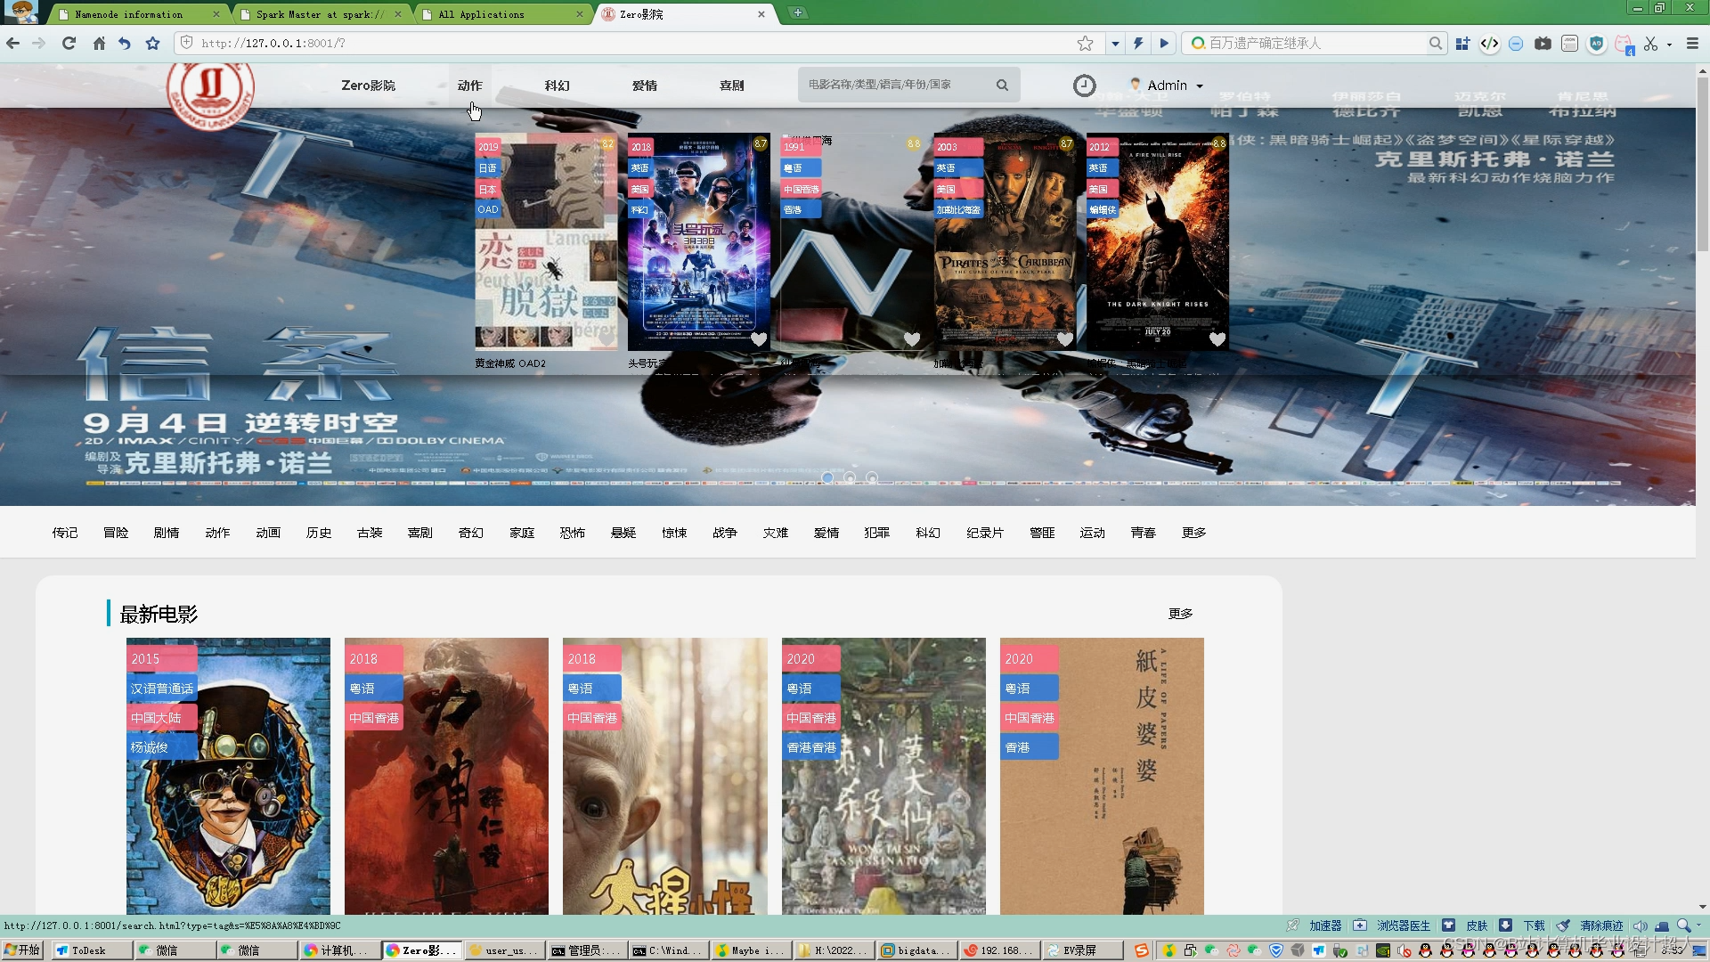Click the AD blocker shield extension
Screen dimensions: 1710x962
pos(1596,43)
